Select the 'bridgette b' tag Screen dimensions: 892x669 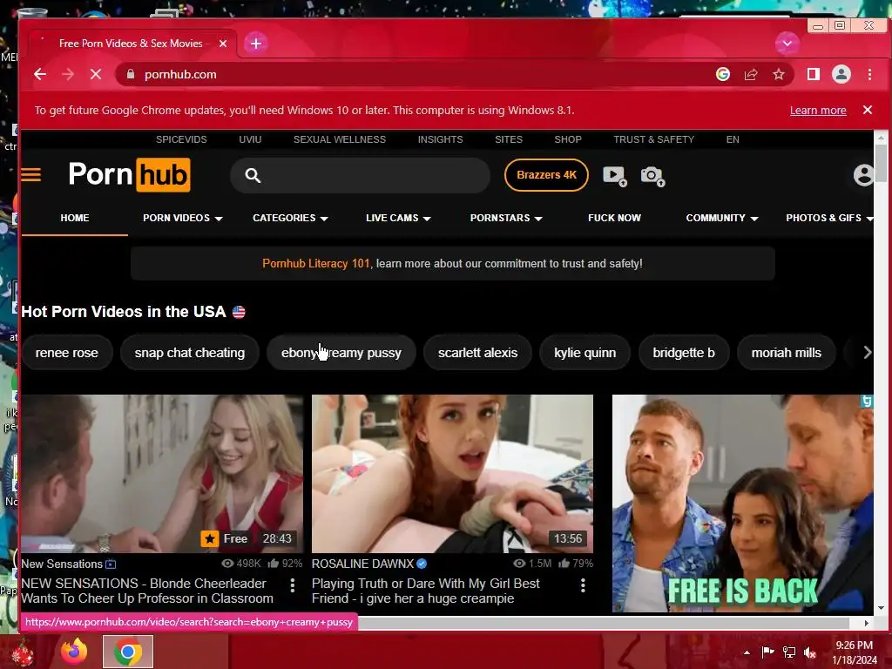684,353
